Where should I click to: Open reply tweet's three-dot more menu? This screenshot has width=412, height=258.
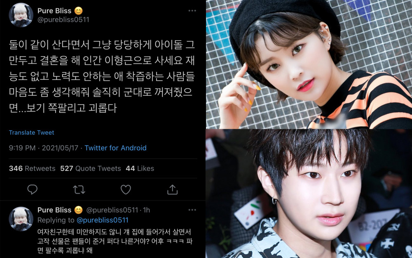tap(192, 210)
